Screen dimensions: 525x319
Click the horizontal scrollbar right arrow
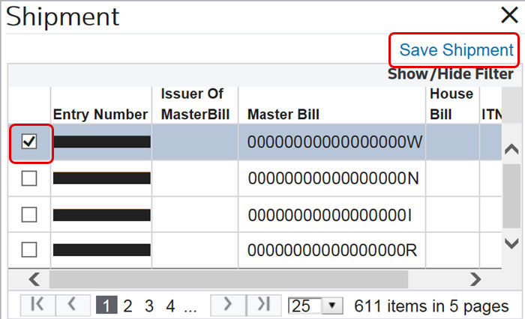pos(475,279)
